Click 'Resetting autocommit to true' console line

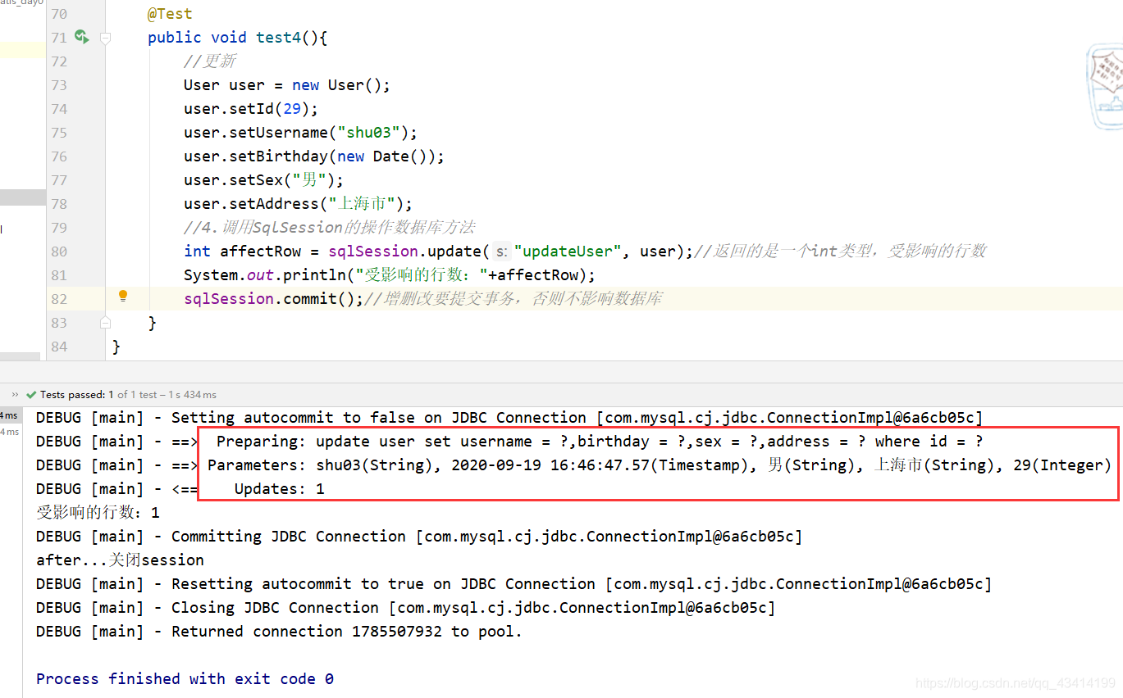click(514, 584)
